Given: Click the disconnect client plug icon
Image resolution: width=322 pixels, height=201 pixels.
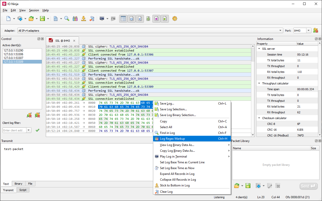Looking at the screenshot, I should point(29,115).
